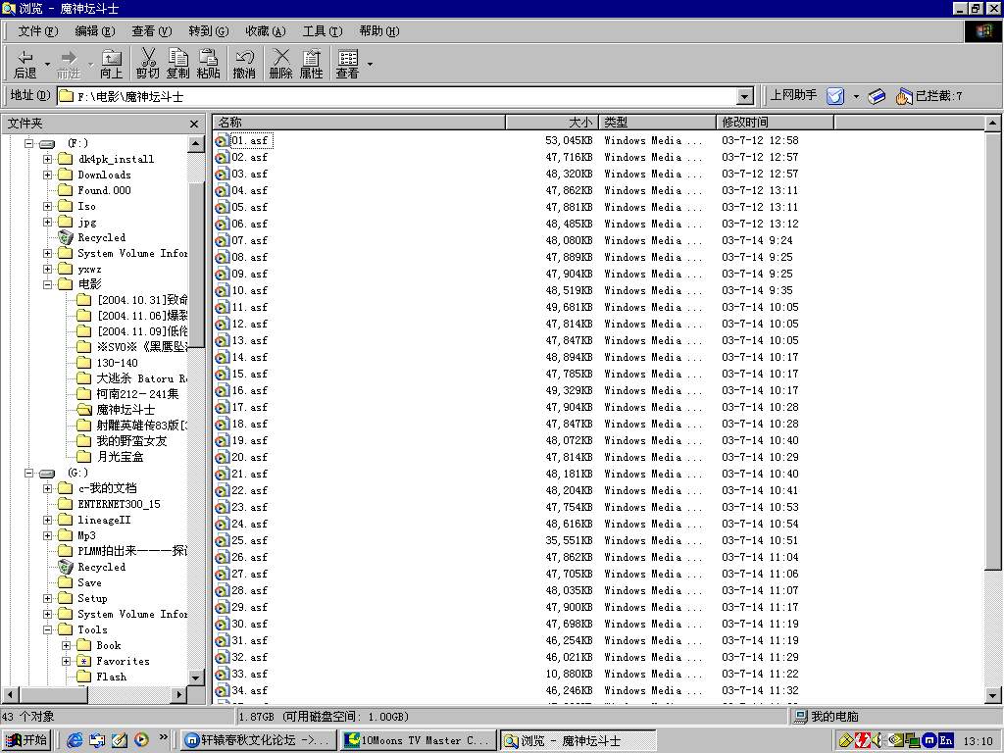The image size is (1004, 753).
Task: Switch to 10Moons TV Master taskbar button
Action: pyautogui.click(x=417, y=740)
